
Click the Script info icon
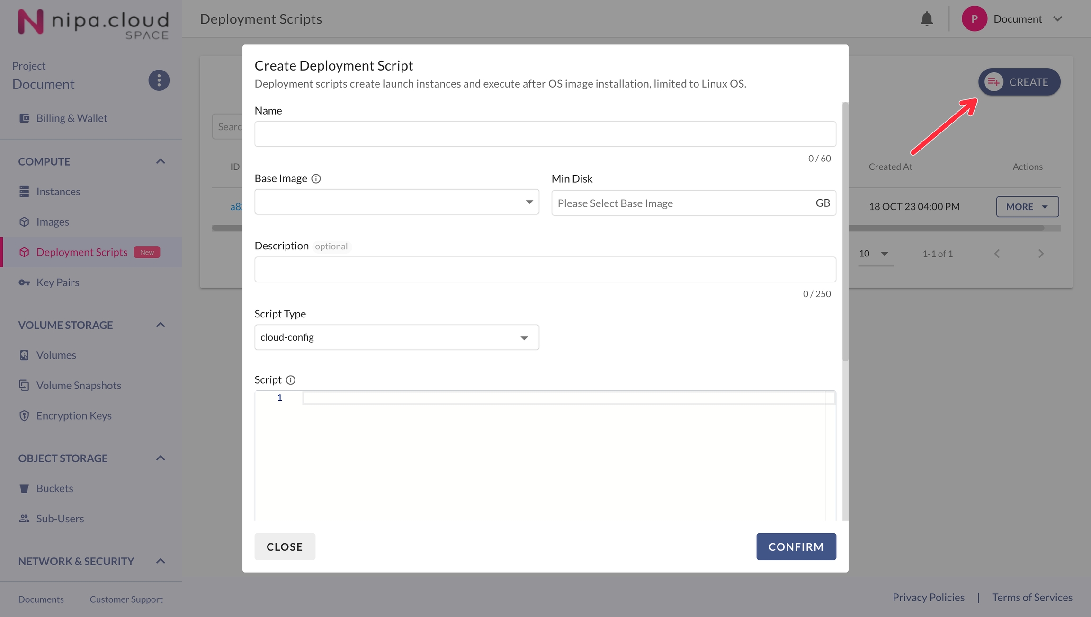coord(291,380)
